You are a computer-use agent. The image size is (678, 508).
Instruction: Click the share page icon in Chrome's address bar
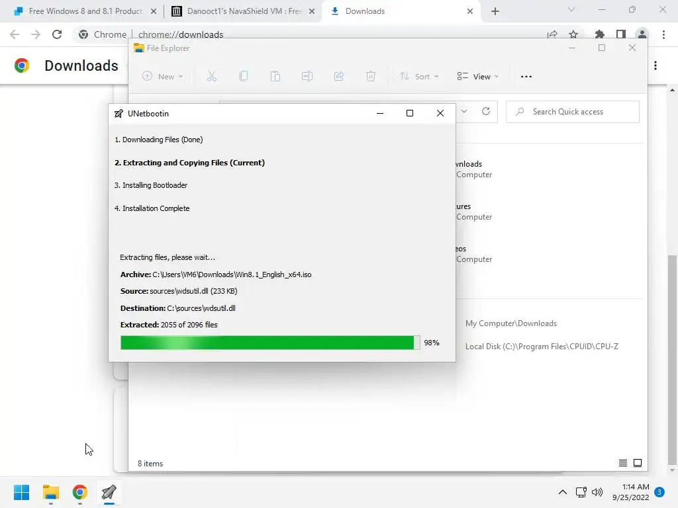pos(552,34)
